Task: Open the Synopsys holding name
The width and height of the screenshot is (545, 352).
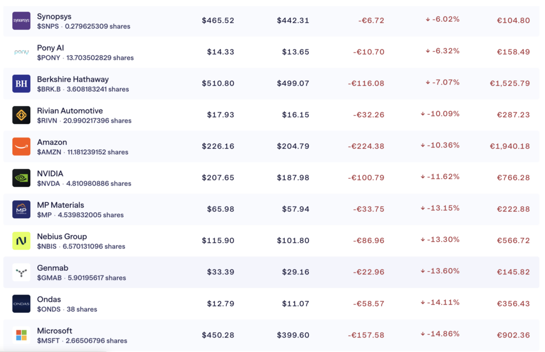Action: pos(54,16)
